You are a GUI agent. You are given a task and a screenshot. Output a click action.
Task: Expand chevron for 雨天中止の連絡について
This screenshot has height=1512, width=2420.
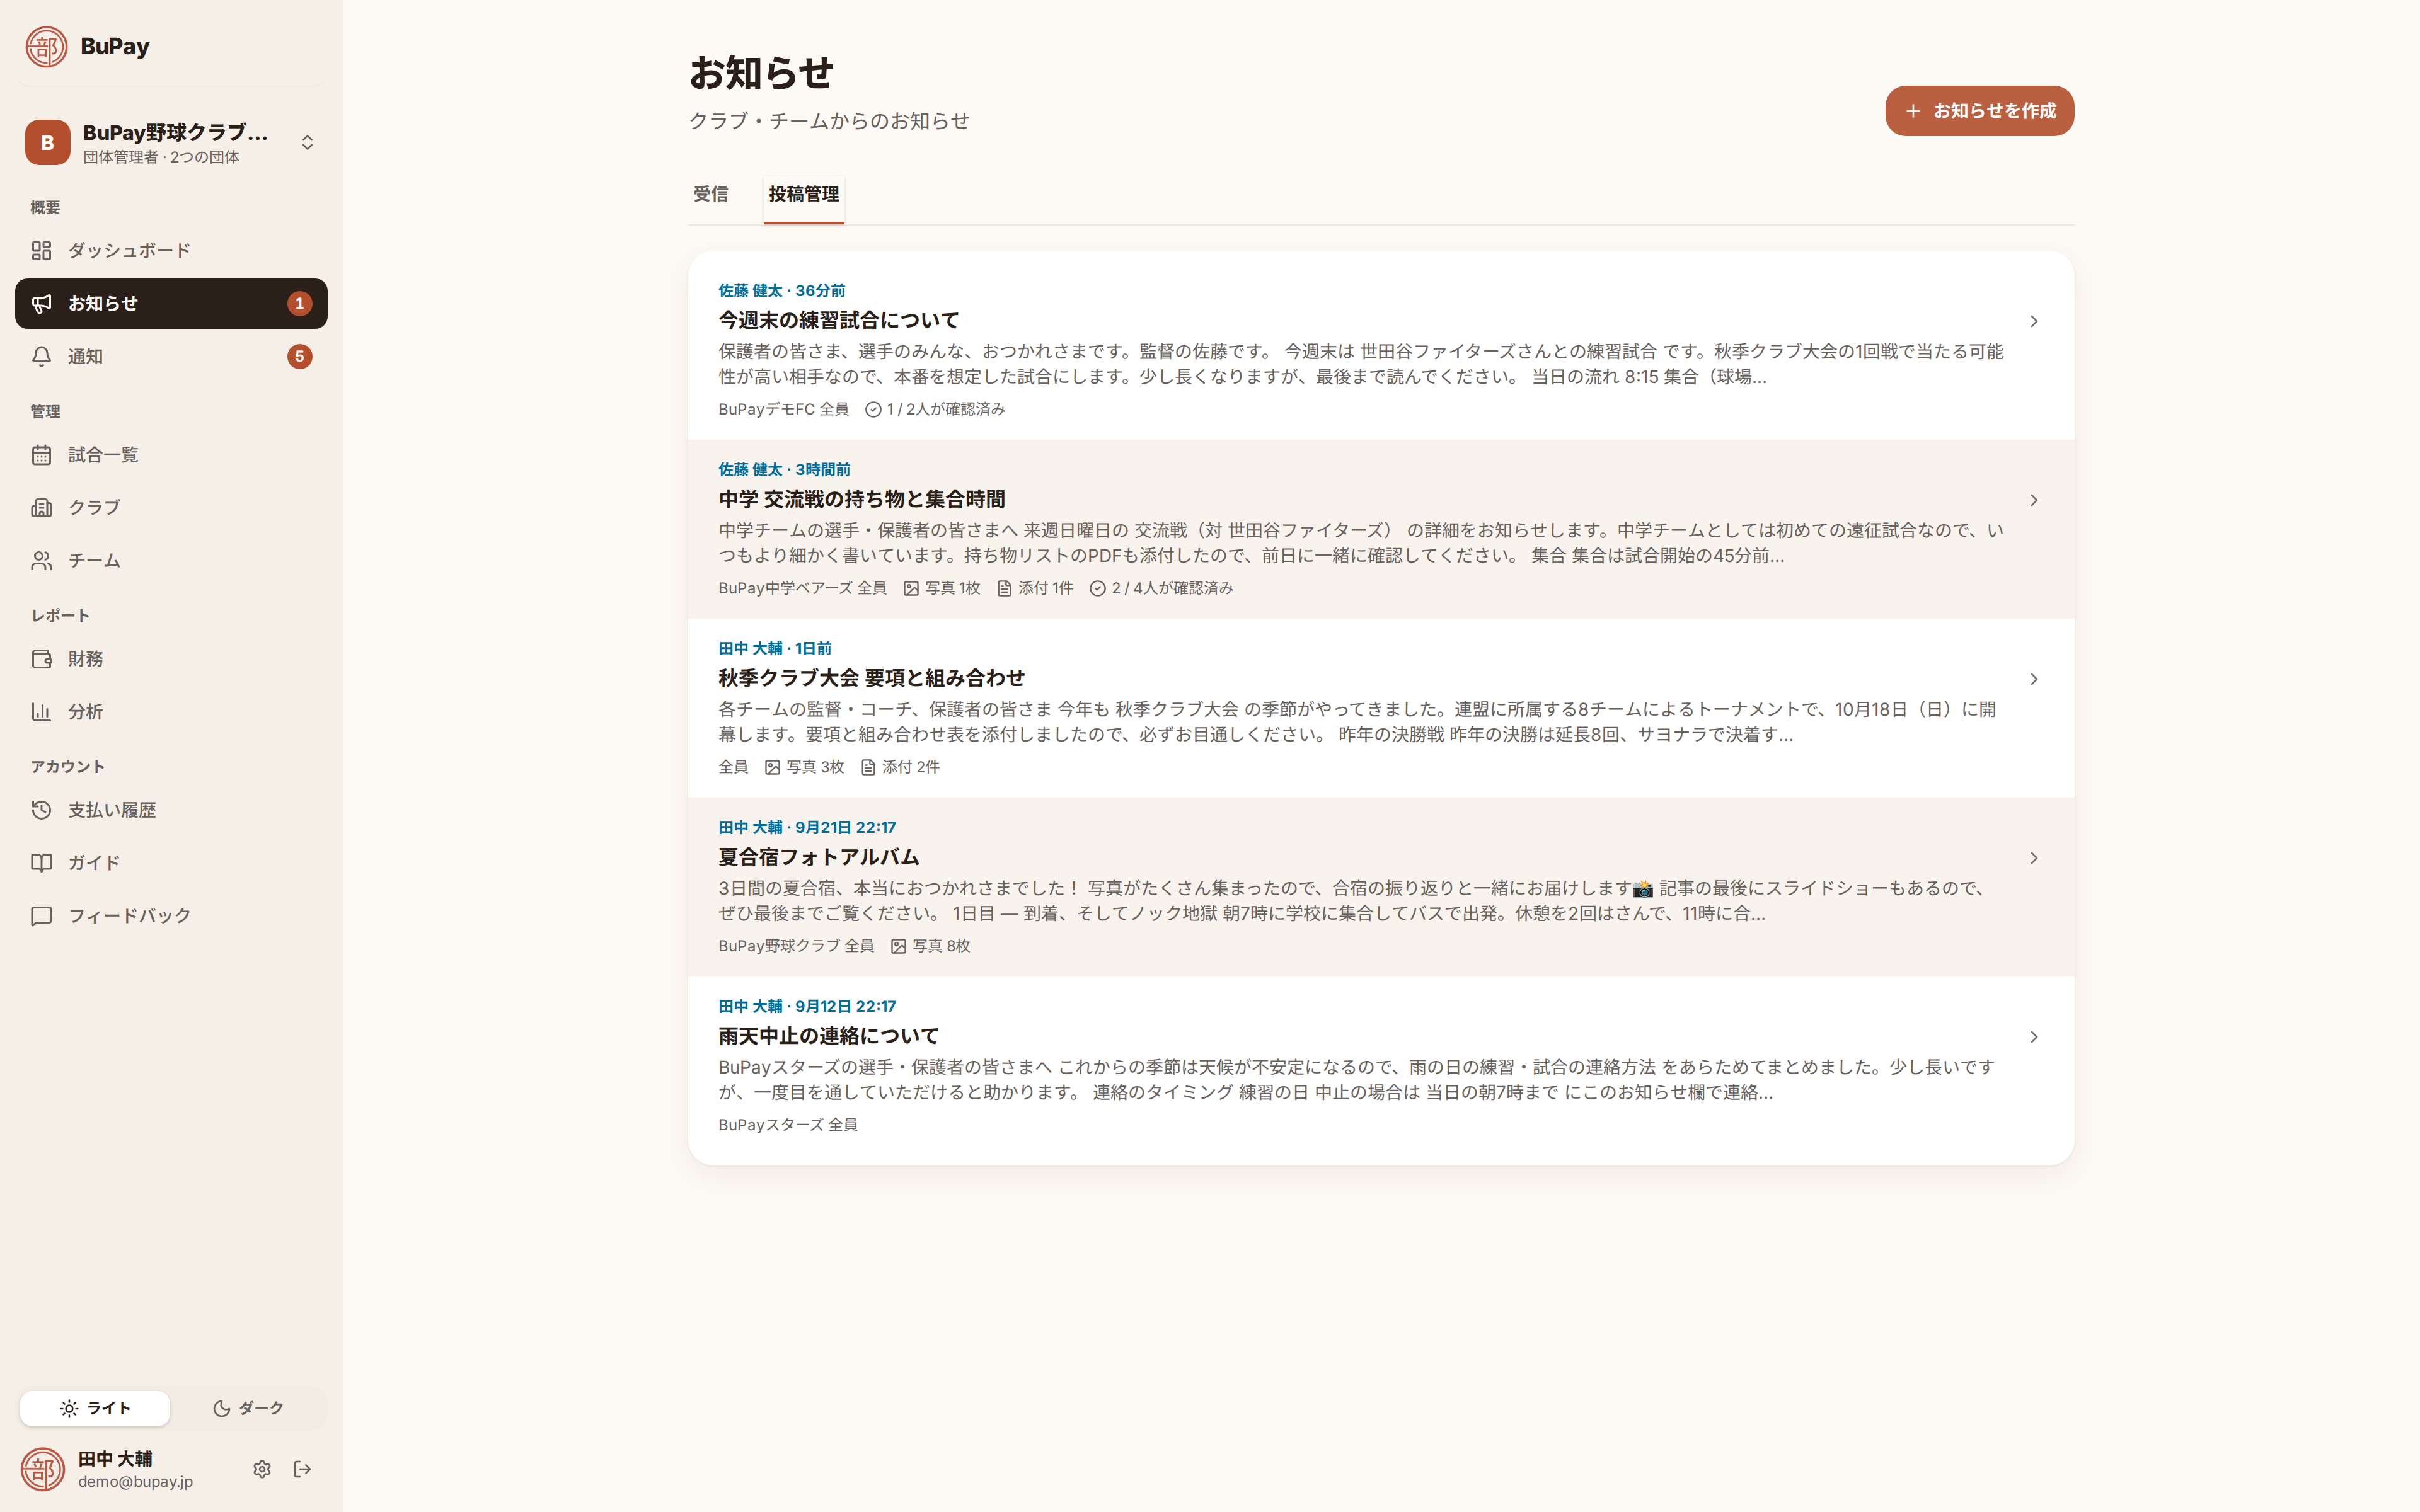pos(2034,1037)
